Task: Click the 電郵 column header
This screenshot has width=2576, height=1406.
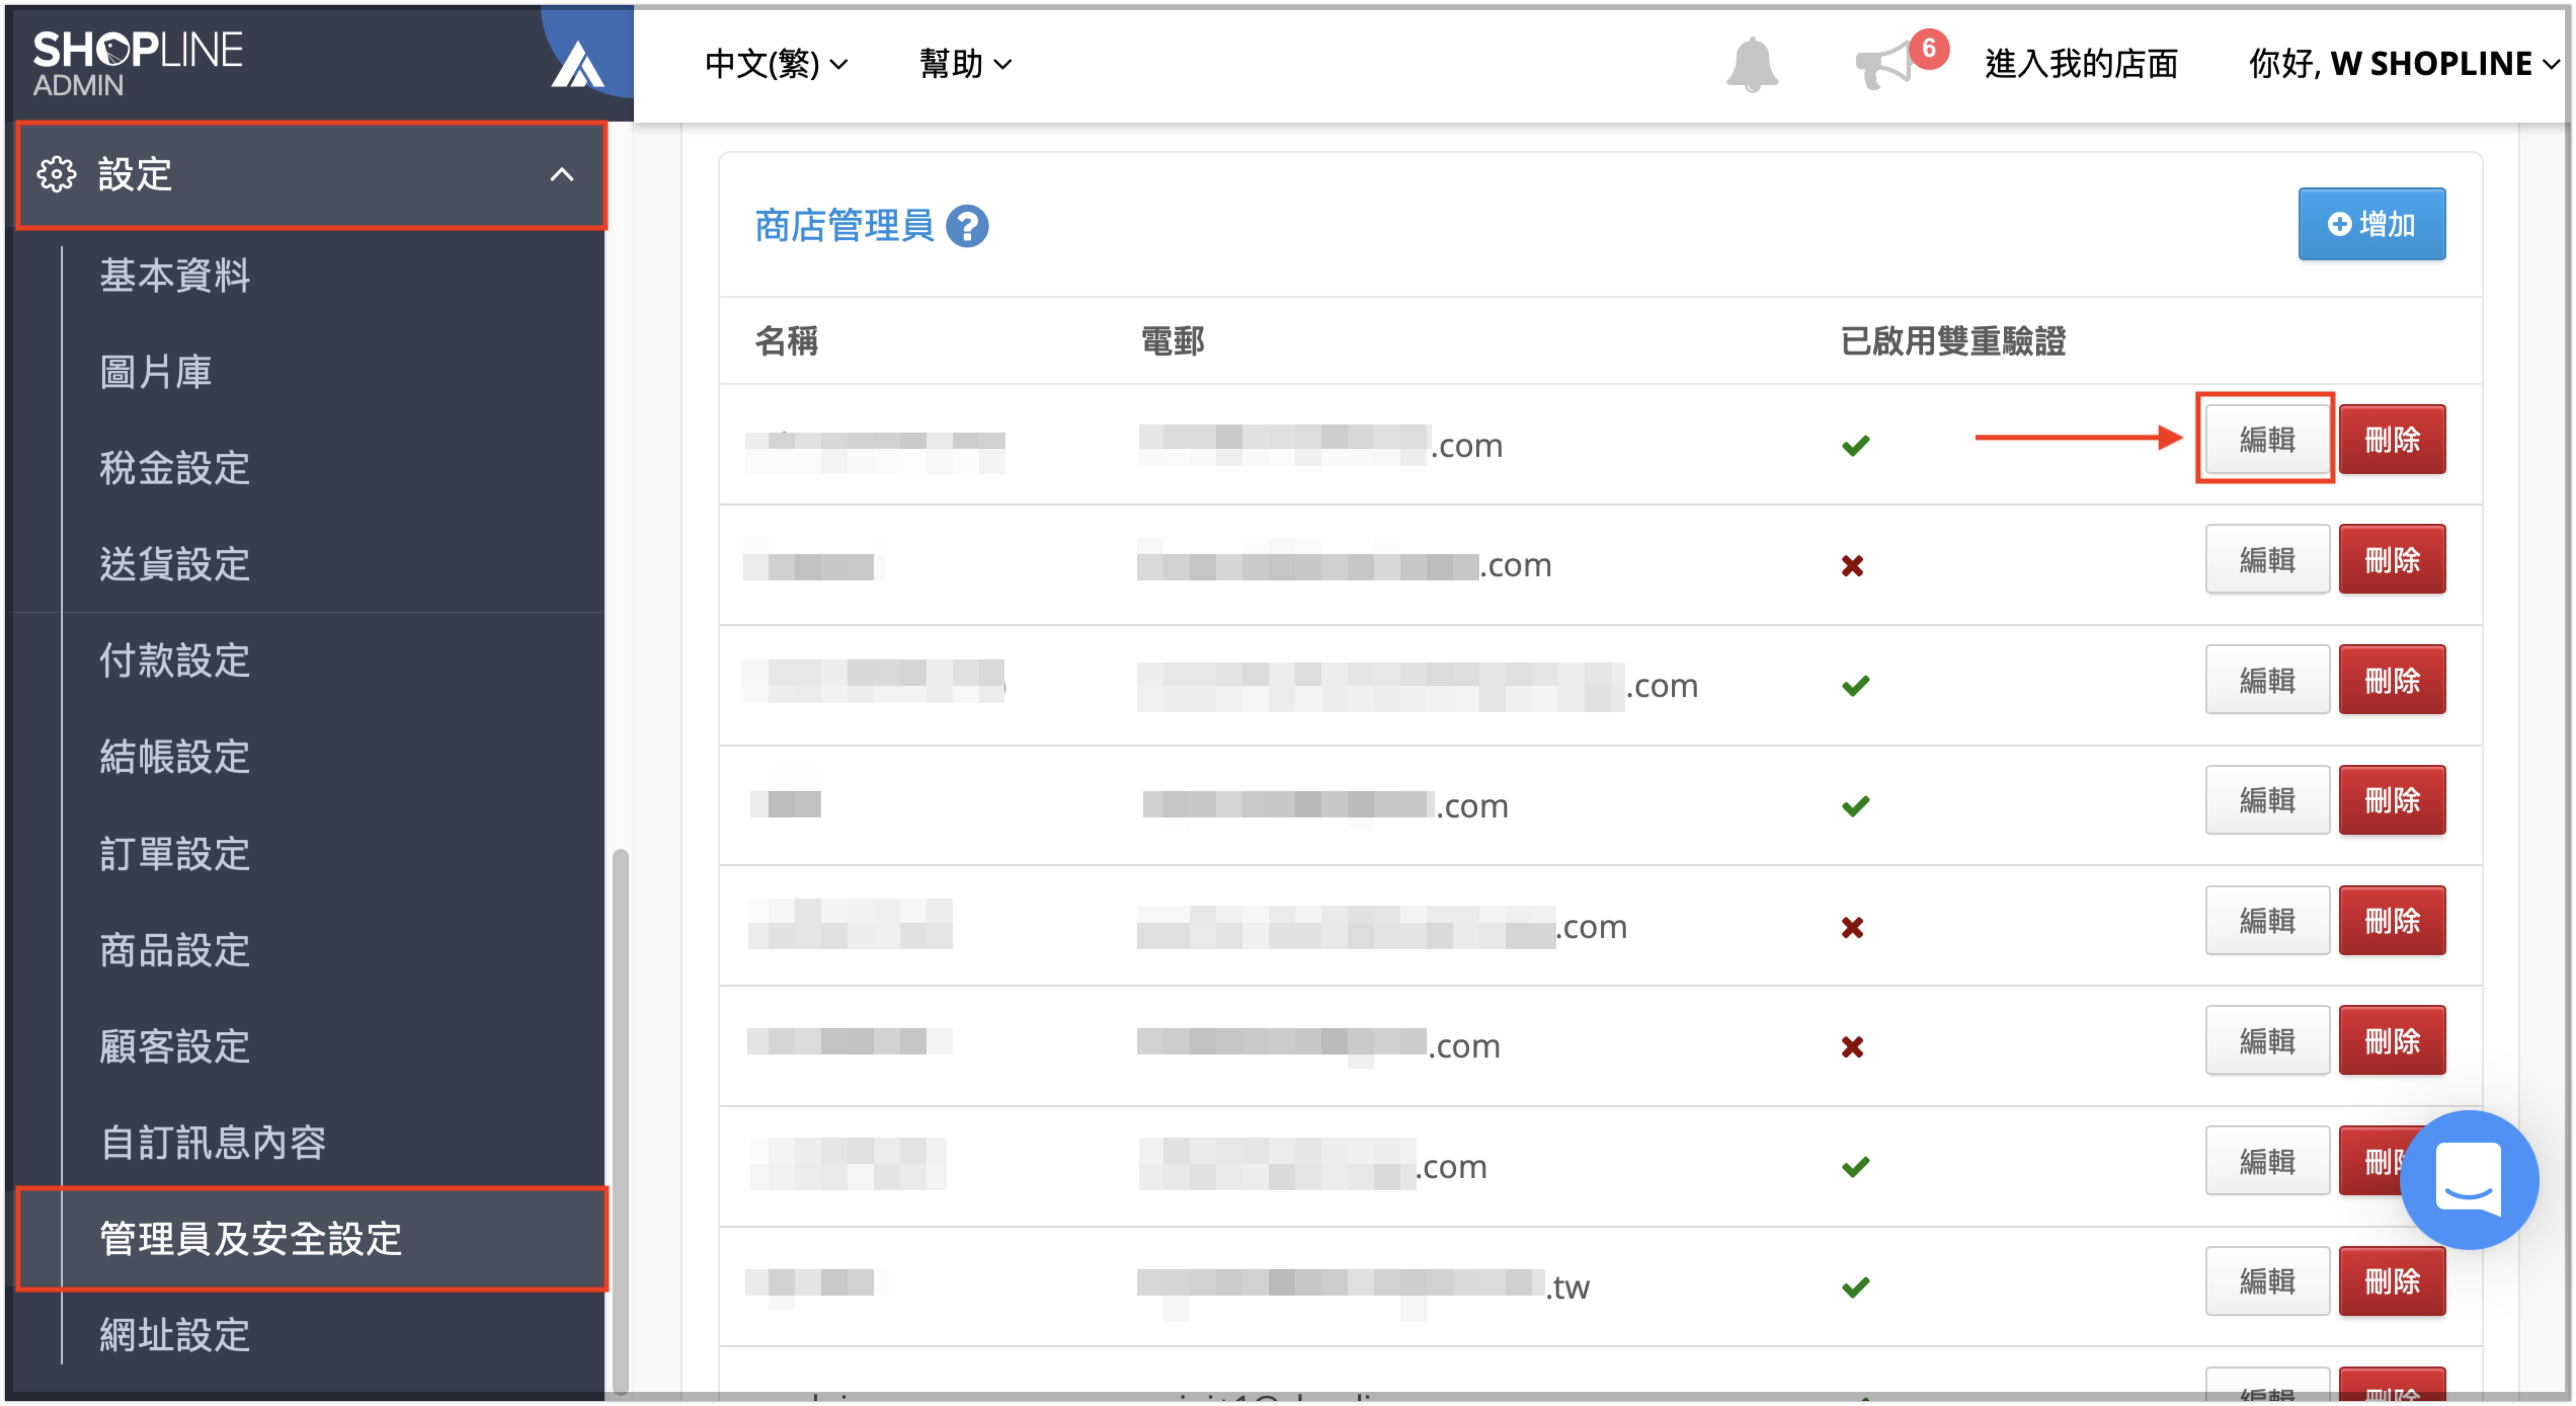Action: (x=1172, y=341)
